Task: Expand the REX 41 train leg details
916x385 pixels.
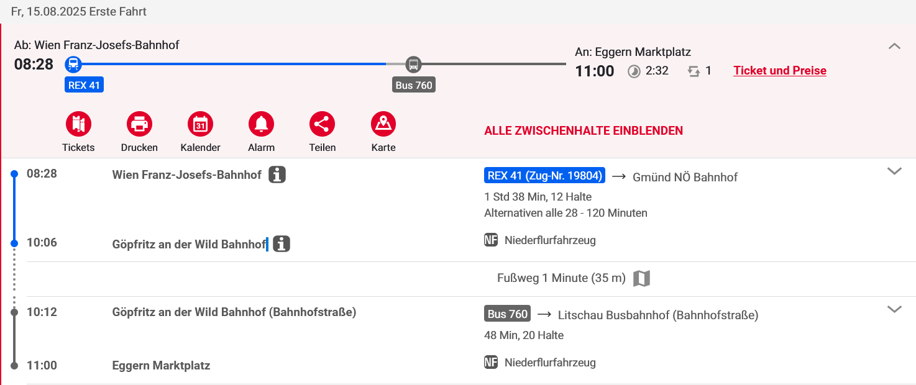Action: [894, 171]
